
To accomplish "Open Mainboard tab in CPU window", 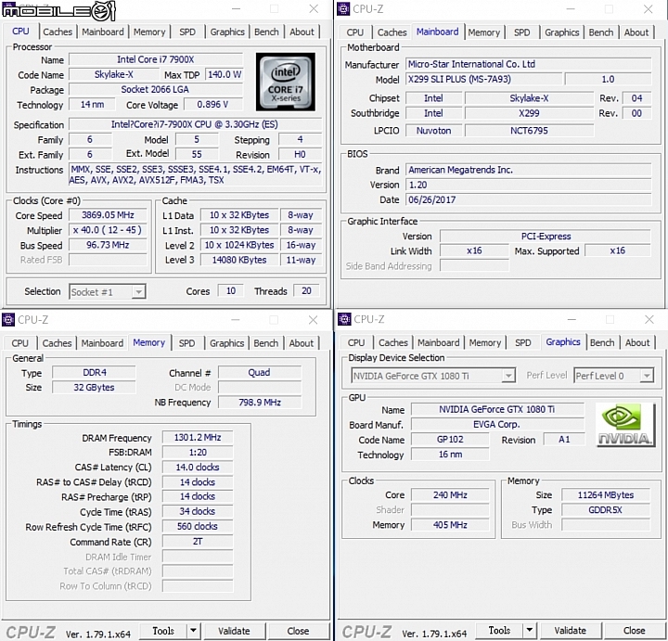I will click(x=103, y=32).
